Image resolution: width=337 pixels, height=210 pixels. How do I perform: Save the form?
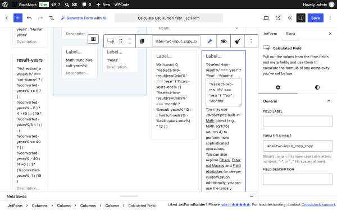316,18
